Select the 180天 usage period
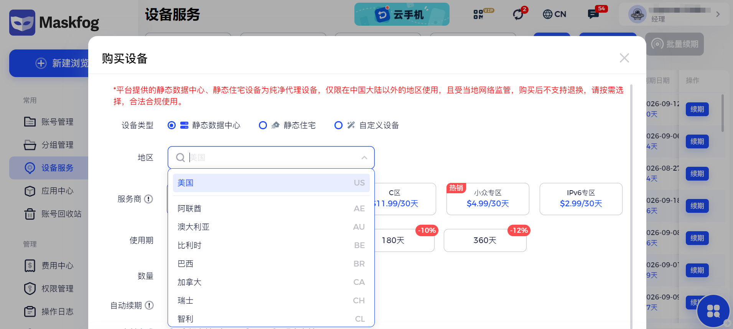This screenshot has height=329, width=733. [x=404, y=240]
